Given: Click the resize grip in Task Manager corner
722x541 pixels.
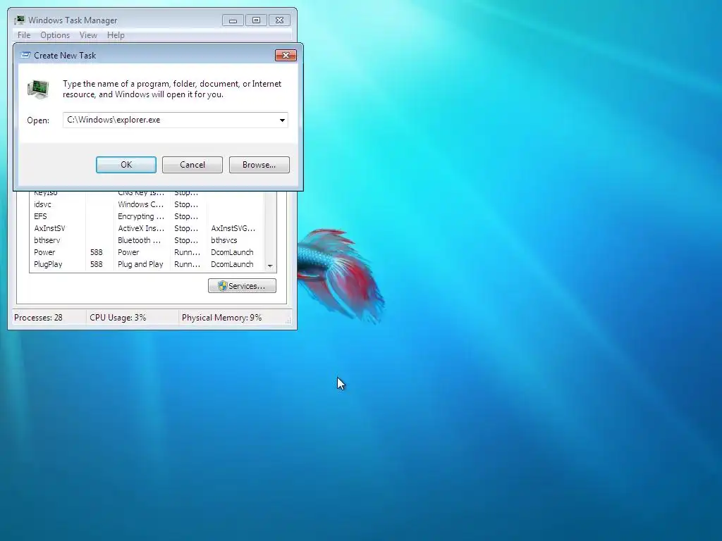Looking at the screenshot, I should point(288,321).
